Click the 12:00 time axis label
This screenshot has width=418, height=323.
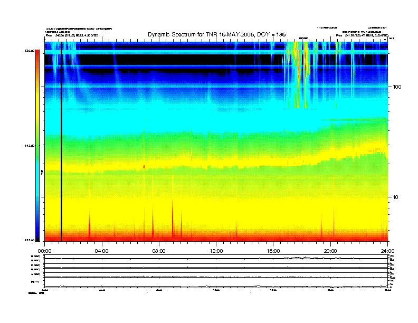click(216, 251)
